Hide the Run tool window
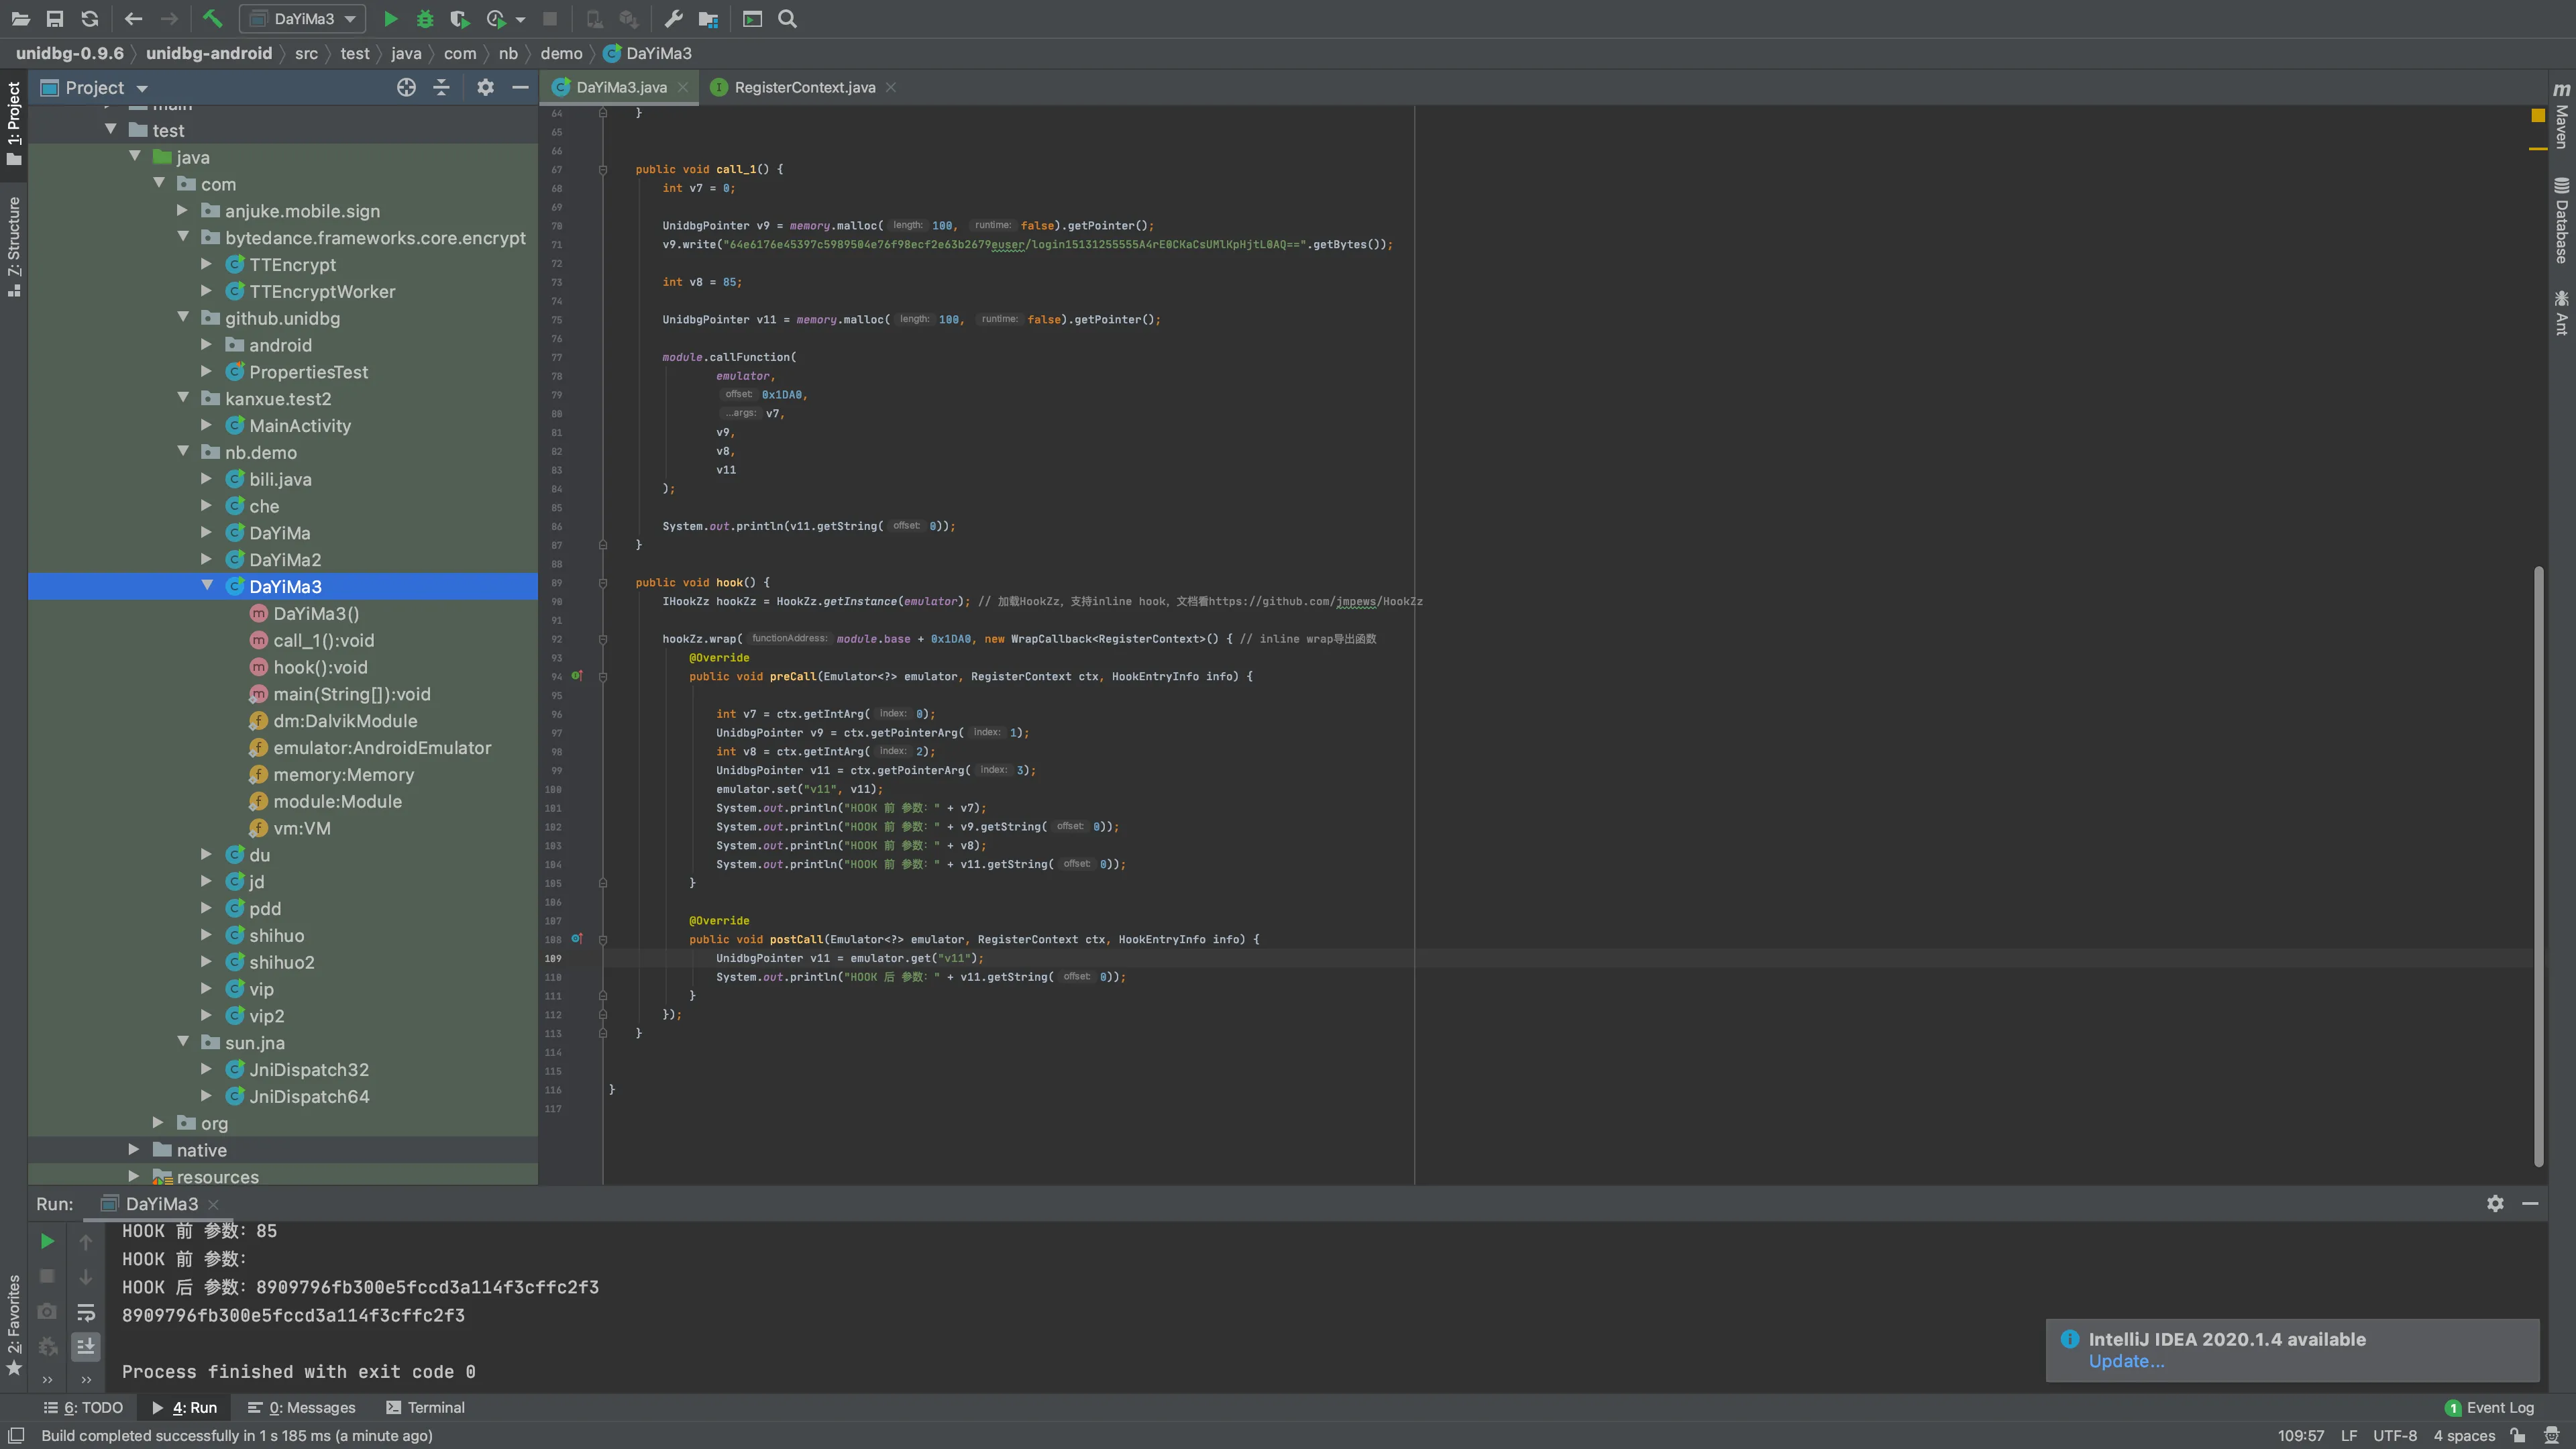Viewport: 2576px width, 1449px height. click(x=2530, y=1203)
